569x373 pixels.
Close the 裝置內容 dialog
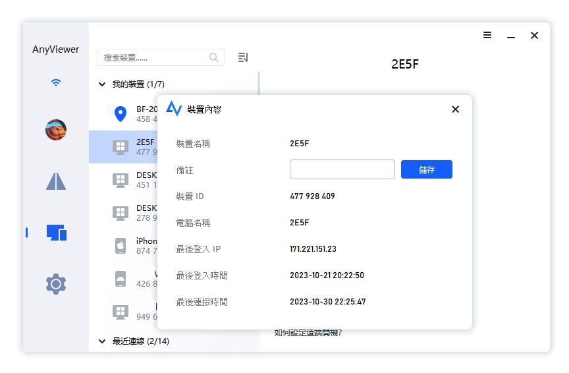tap(455, 109)
